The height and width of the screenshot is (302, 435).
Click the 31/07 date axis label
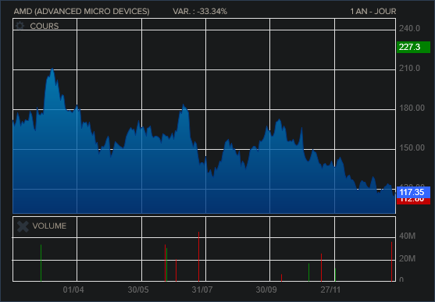click(x=202, y=290)
